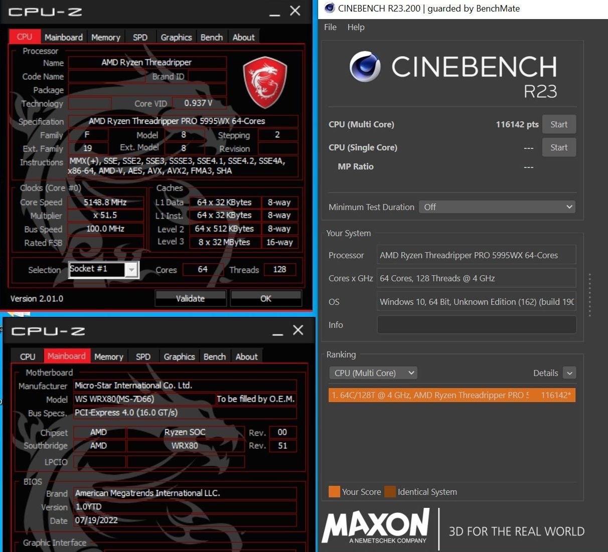Click the MSI dragon shield logo
Screen dimensions: 608x552
[x=265, y=82]
